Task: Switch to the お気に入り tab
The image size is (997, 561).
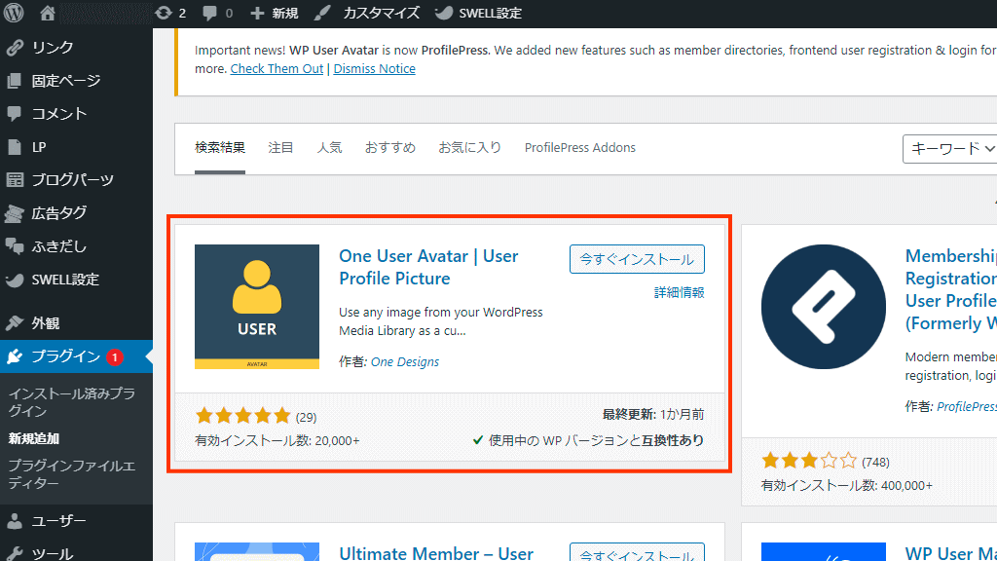Action: click(470, 148)
